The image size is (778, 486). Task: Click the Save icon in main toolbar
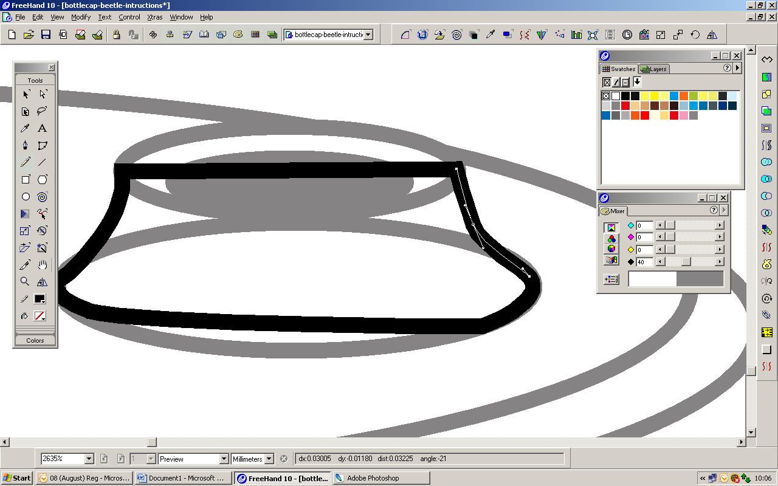(x=46, y=35)
